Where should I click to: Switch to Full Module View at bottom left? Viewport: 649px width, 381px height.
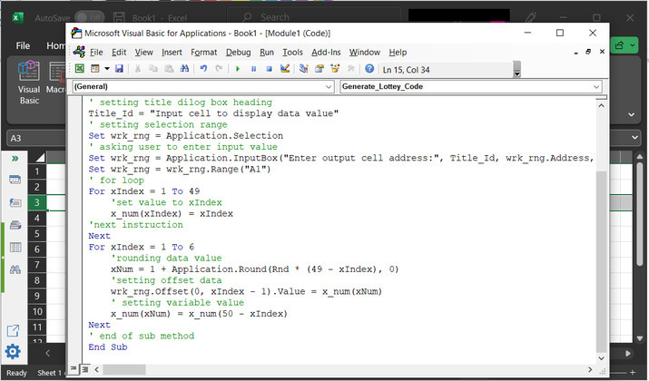click(x=84, y=368)
